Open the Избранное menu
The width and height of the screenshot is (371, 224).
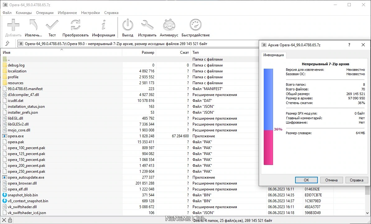click(x=67, y=13)
